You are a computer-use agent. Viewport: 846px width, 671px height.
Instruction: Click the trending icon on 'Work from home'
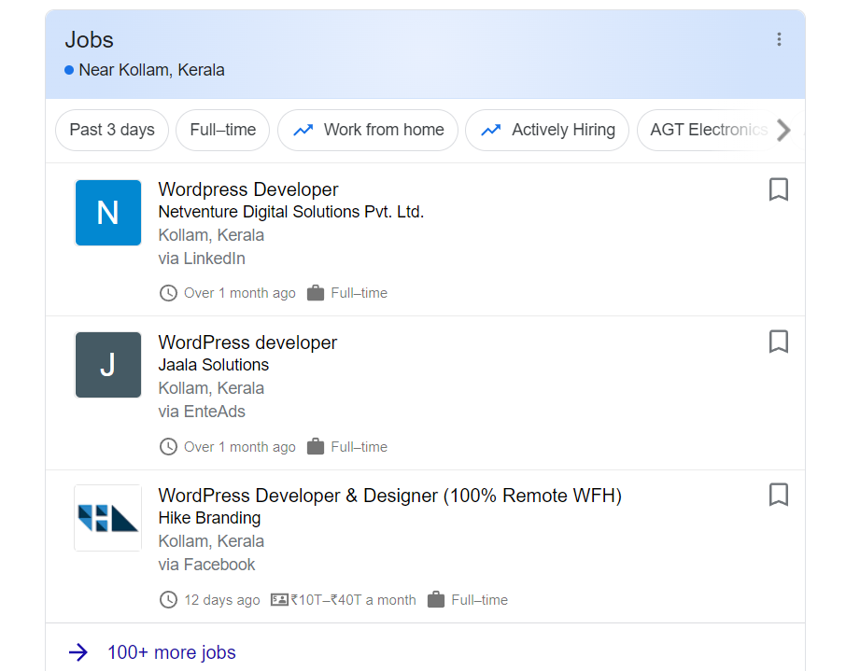(303, 130)
